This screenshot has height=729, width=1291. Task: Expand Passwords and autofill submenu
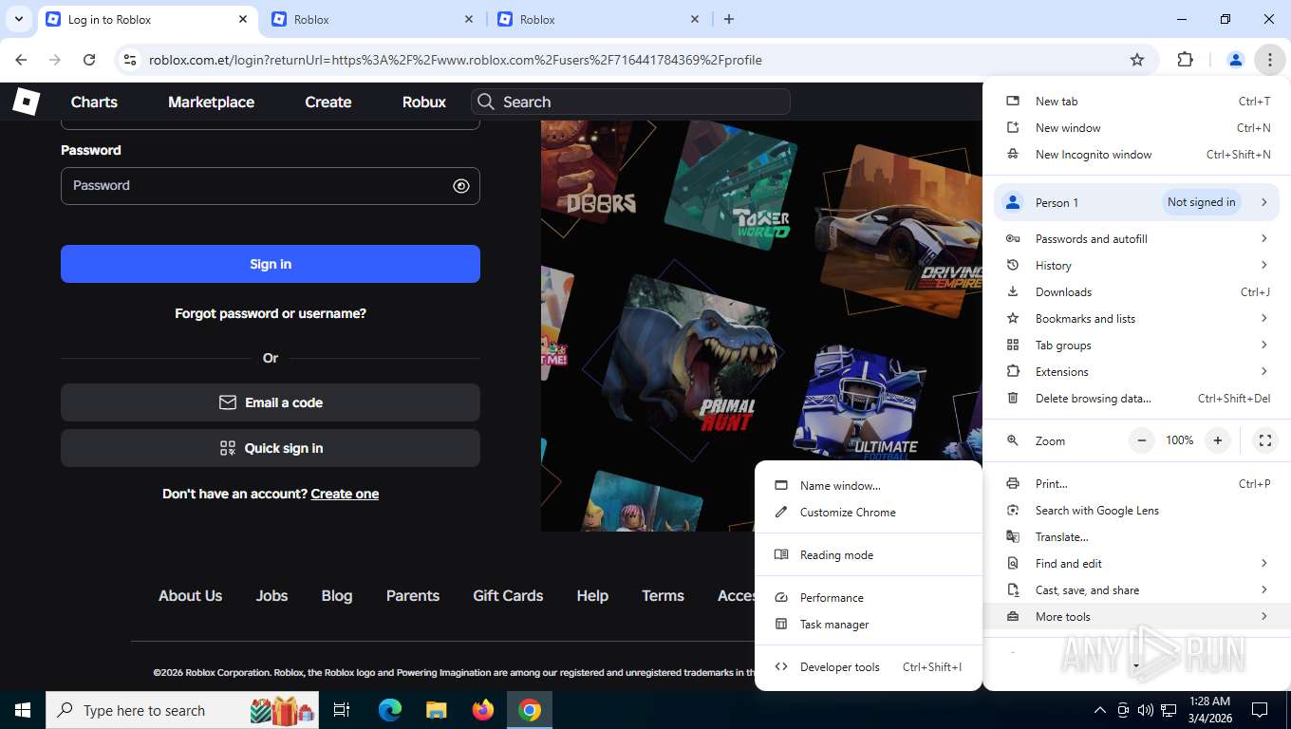[x=1137, y=239]
